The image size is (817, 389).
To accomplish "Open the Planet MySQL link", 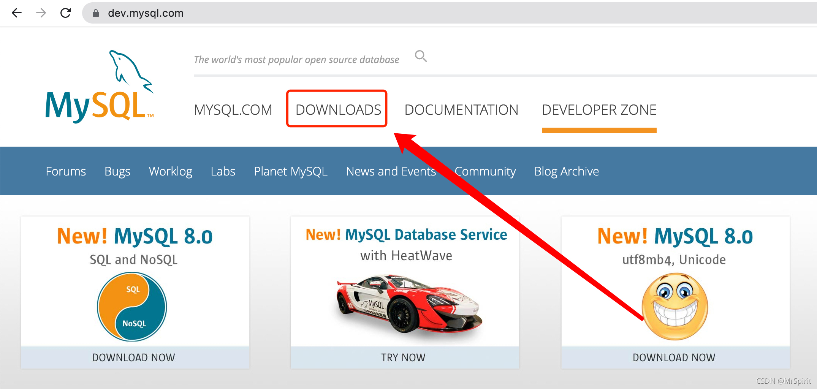I will pos(291,171).
